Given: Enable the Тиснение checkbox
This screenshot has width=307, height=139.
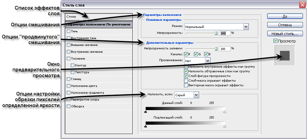Looking at the screenshot, I should pos(68,58).
